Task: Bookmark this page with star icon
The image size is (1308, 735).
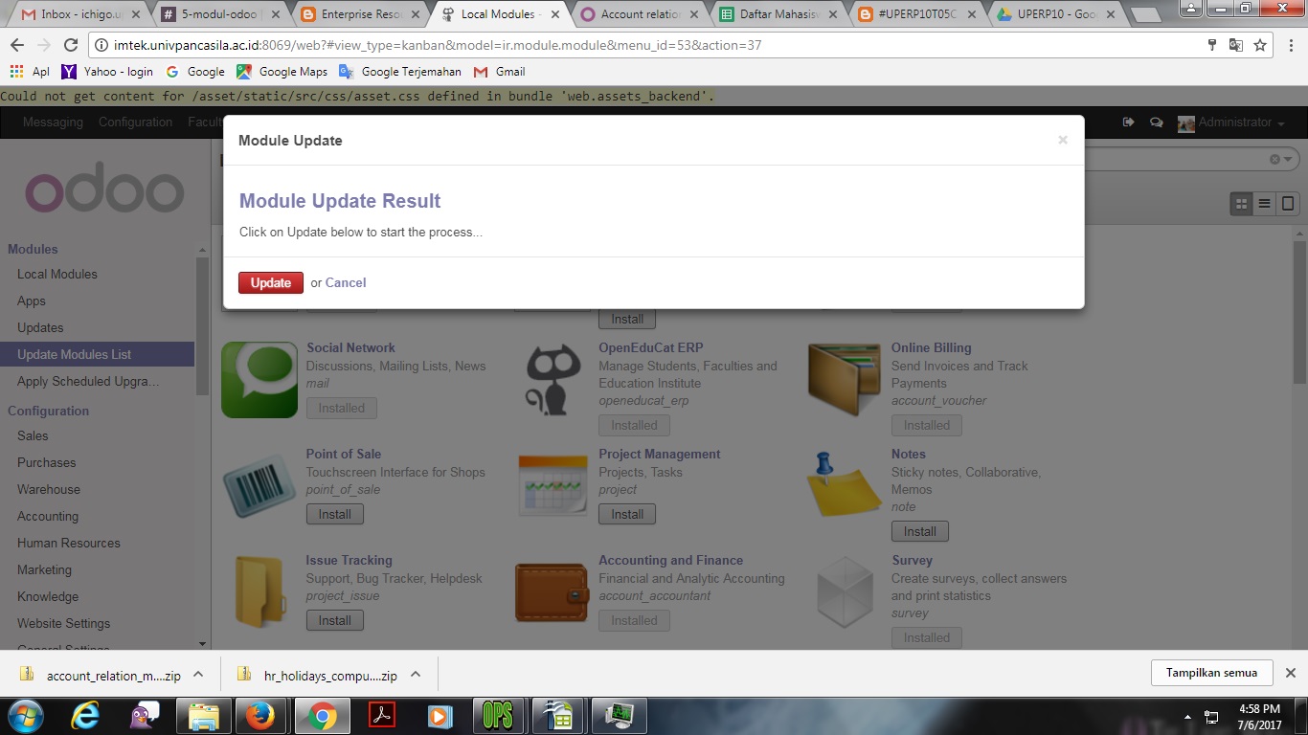Action: [x=1260, y=45]
